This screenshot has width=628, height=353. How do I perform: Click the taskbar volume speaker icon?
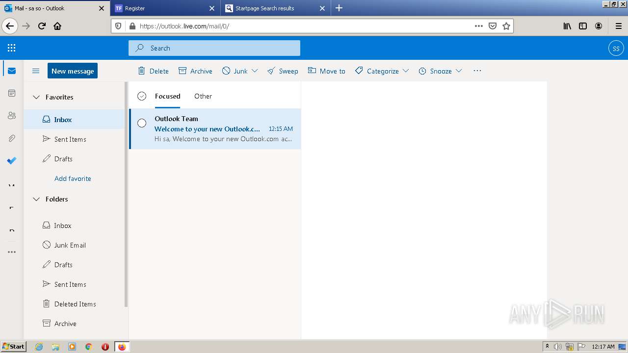[558, 347]
